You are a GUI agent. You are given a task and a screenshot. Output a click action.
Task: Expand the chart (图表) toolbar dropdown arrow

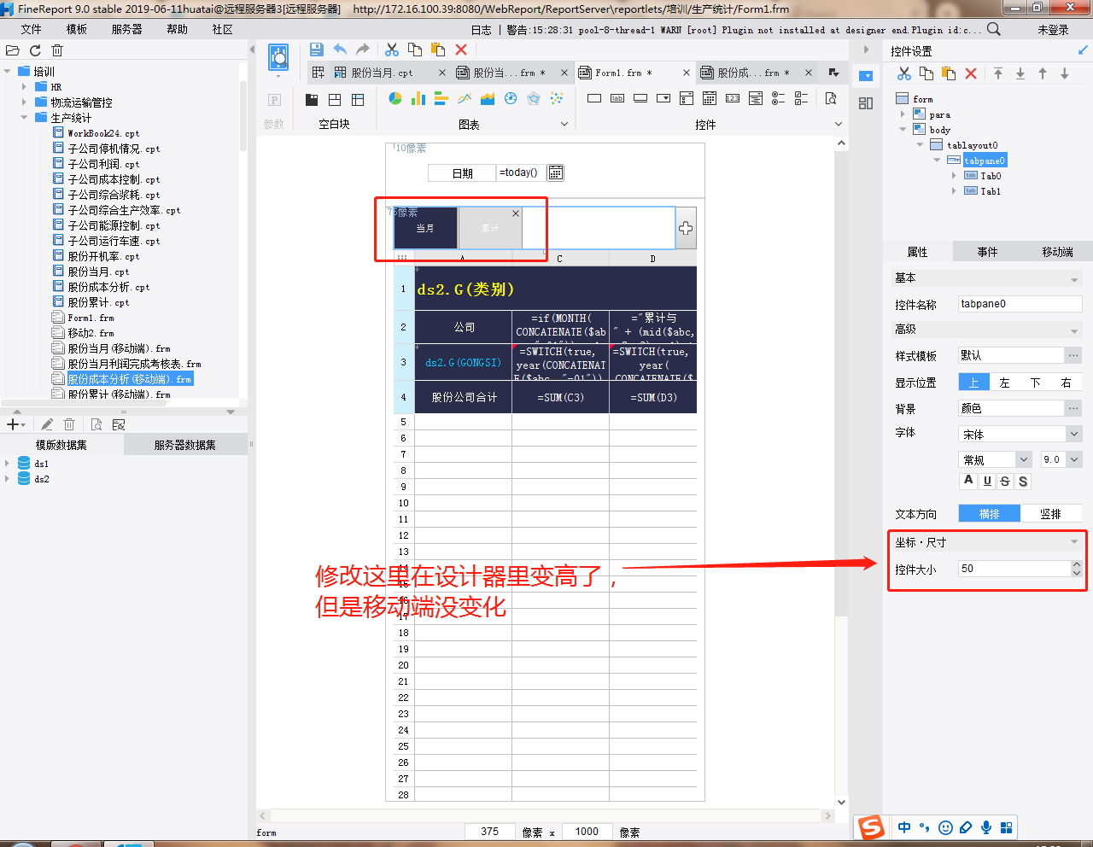coord(564,124)
